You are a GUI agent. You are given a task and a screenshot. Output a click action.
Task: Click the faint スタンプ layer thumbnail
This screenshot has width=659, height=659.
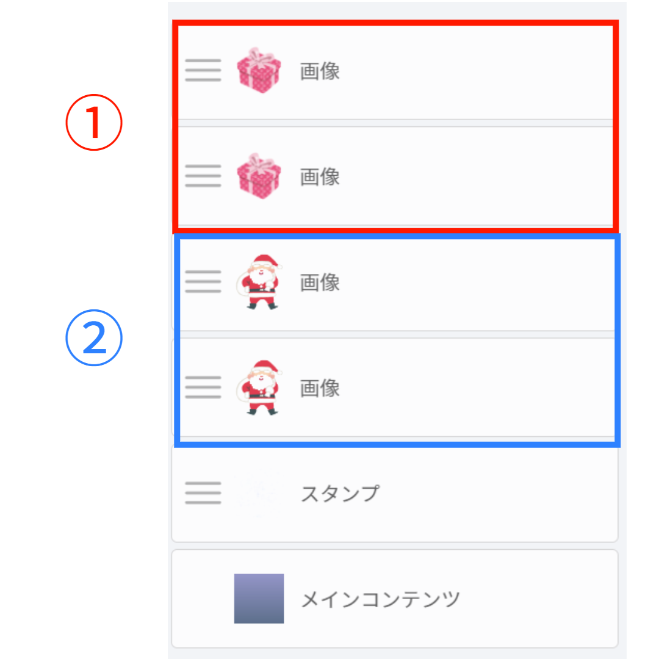click(259, 492)
